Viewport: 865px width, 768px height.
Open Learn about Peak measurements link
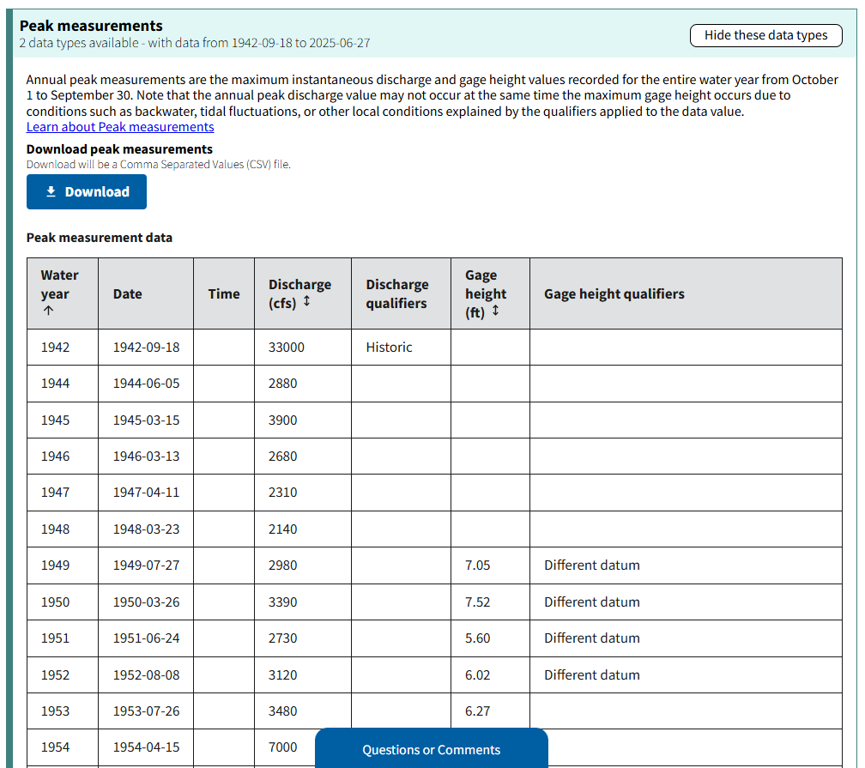(120, 127)
